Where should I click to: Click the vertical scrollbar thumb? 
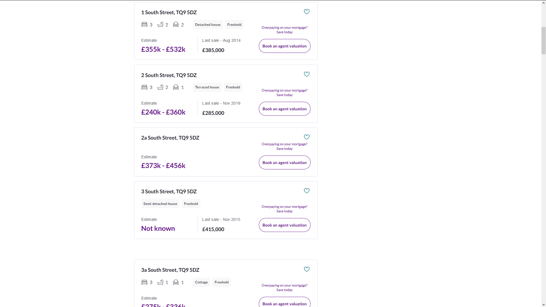pos(543,41)
